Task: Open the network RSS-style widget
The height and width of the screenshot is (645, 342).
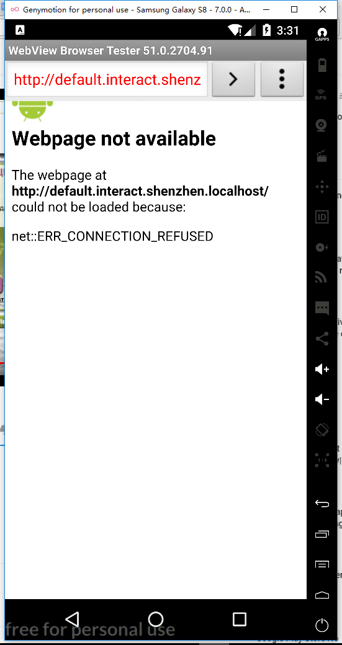Action: click(321, 277)
